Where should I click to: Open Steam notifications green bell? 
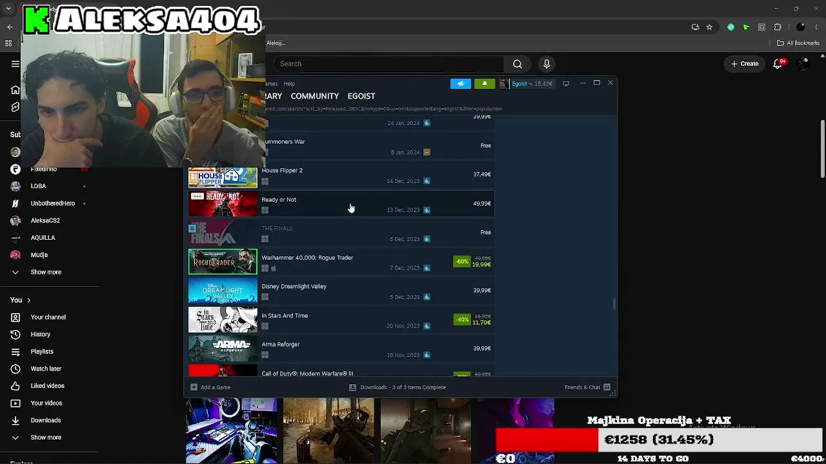pos(485,83)
